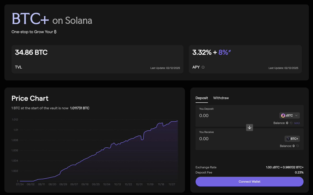Click the TVL label

coord(19,67)
